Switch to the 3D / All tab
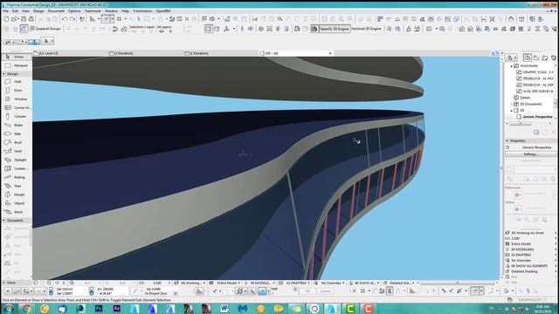The height and width of the screenshot is (314, 559). pos(296,53)
